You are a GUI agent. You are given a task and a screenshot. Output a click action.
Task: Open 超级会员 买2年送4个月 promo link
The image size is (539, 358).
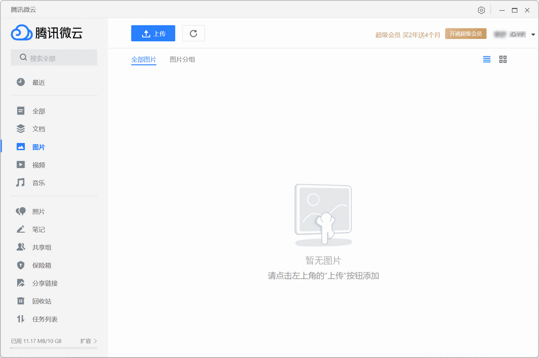(x=408, y=35)
